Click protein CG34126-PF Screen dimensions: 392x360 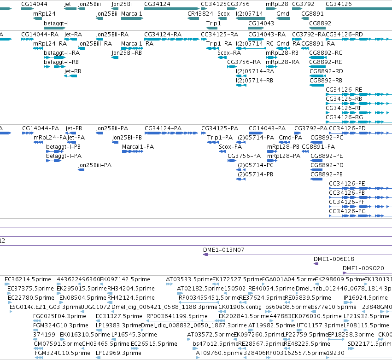[x=361, y=207]
